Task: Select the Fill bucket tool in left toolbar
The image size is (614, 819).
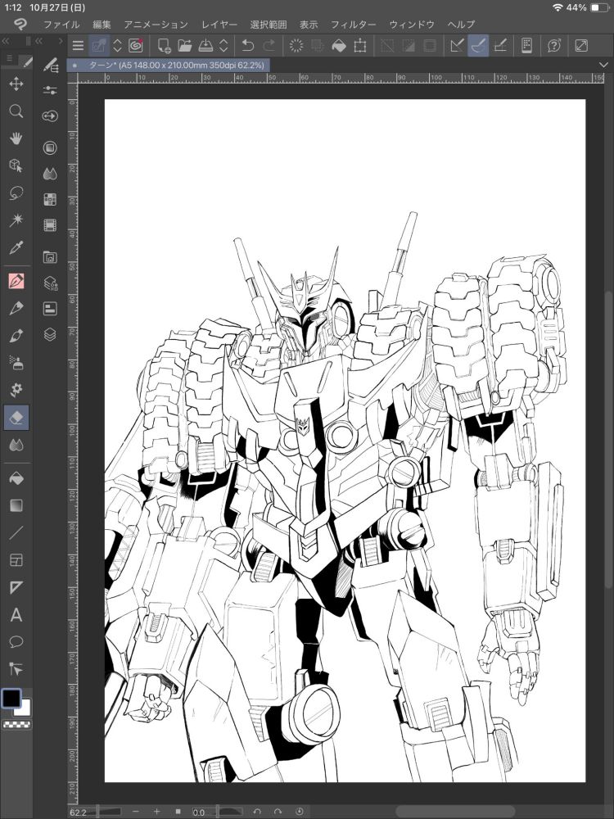Action: [x=16, y=478]
